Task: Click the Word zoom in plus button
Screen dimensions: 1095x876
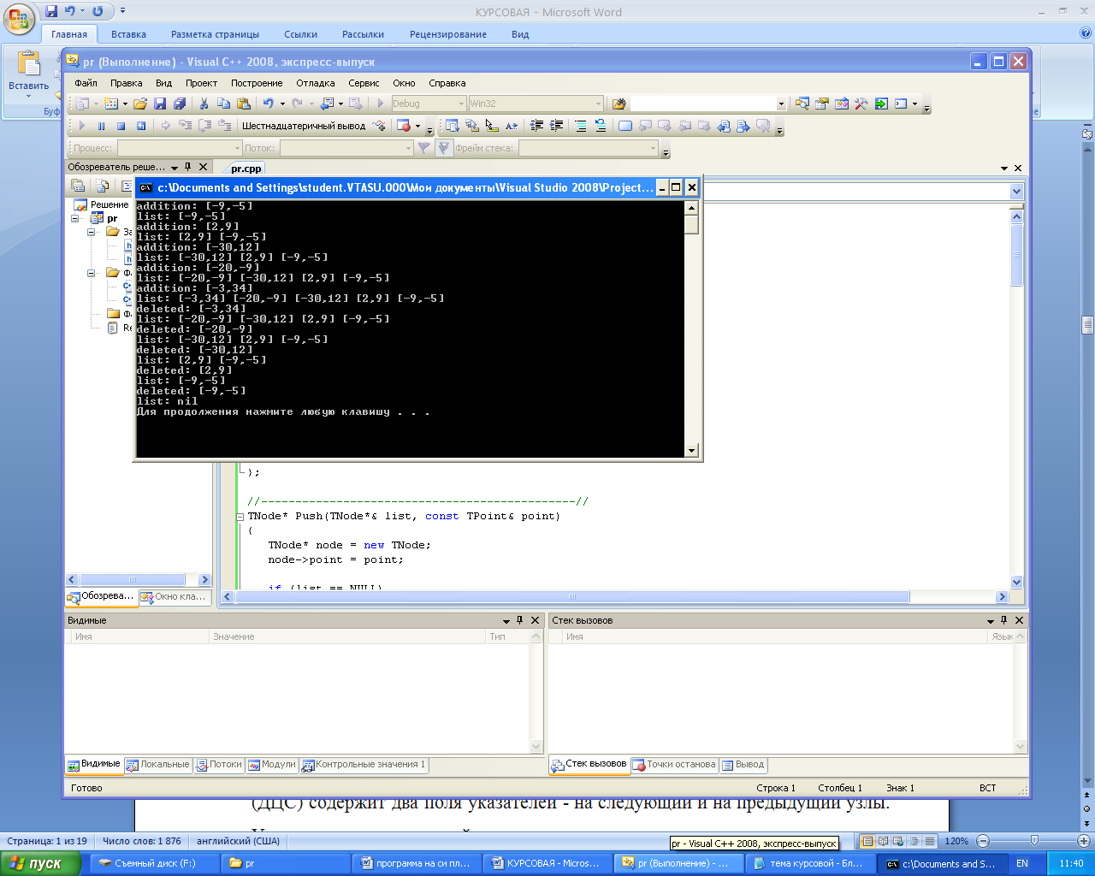Action: 1084,841
